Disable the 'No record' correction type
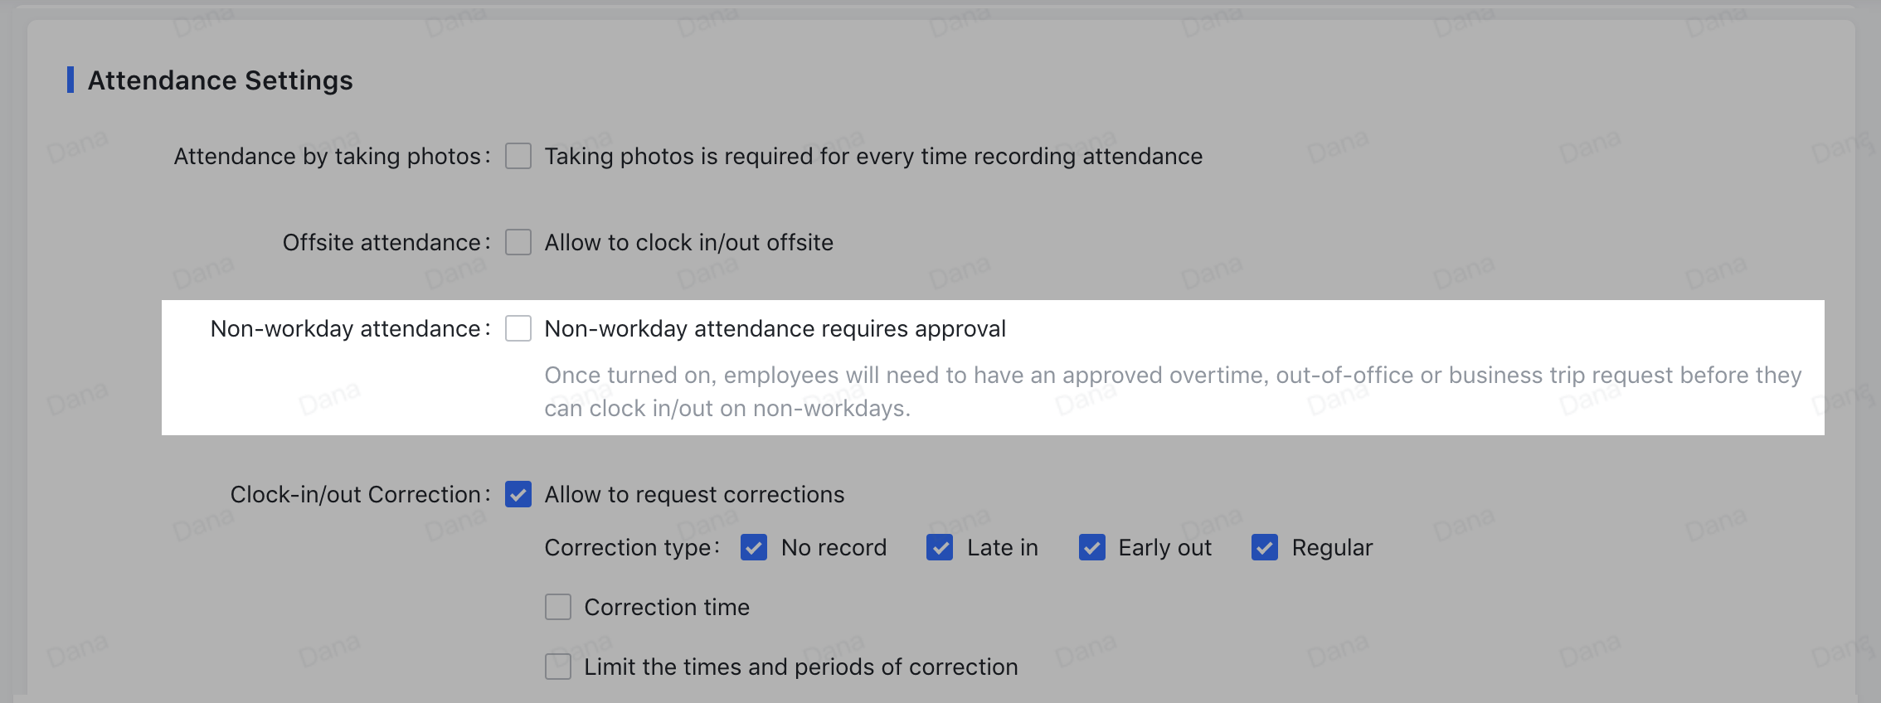The width and height of the screenshot is (1881, 703). [x=753, y=547]
